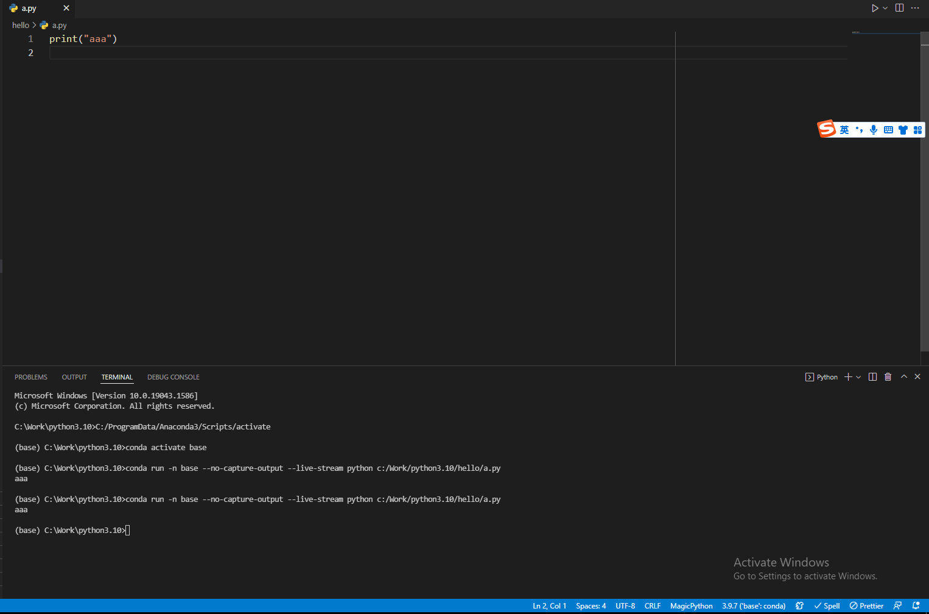Click the Copilot status icon in status bar
This screenshot has height=614, width=929.
(799, 606)
